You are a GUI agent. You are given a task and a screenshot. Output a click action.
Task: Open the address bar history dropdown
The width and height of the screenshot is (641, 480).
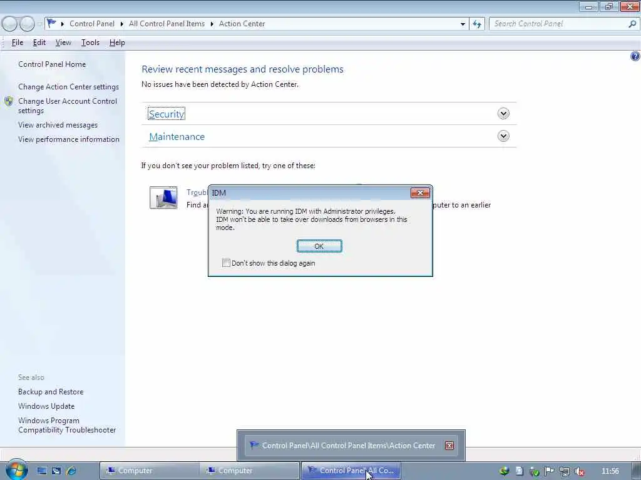coord(463,24)
